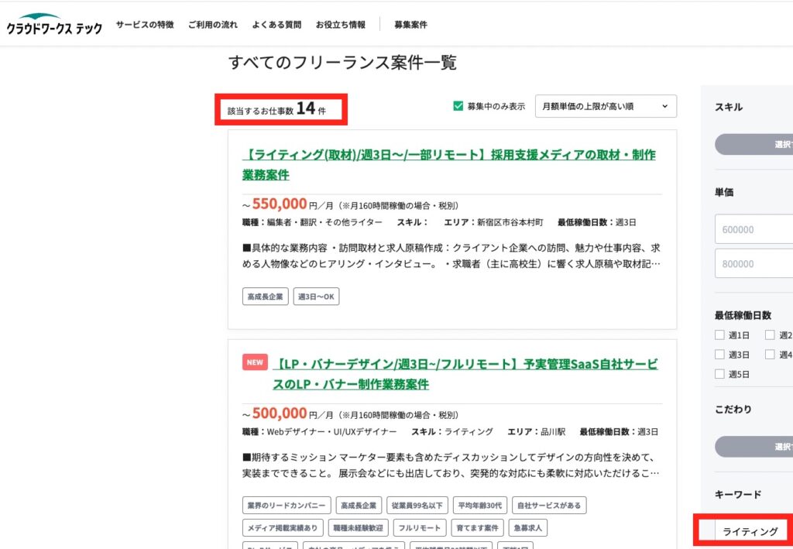Select よくある質問 in the top navigation
The height and width of the screenshot is (549, 793).
(276, 25)
